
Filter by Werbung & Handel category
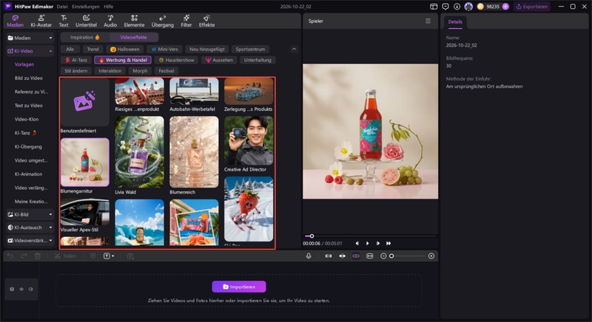pos(123,60)
